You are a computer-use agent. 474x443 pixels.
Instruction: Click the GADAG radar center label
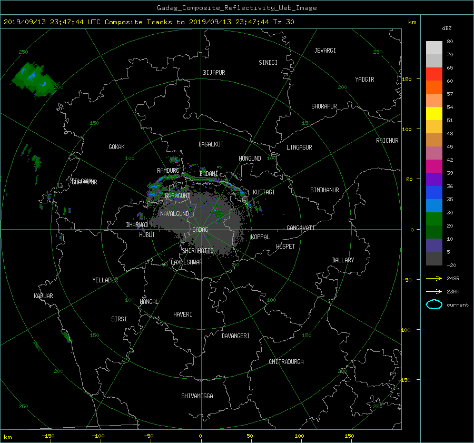[x=200, y=230]
